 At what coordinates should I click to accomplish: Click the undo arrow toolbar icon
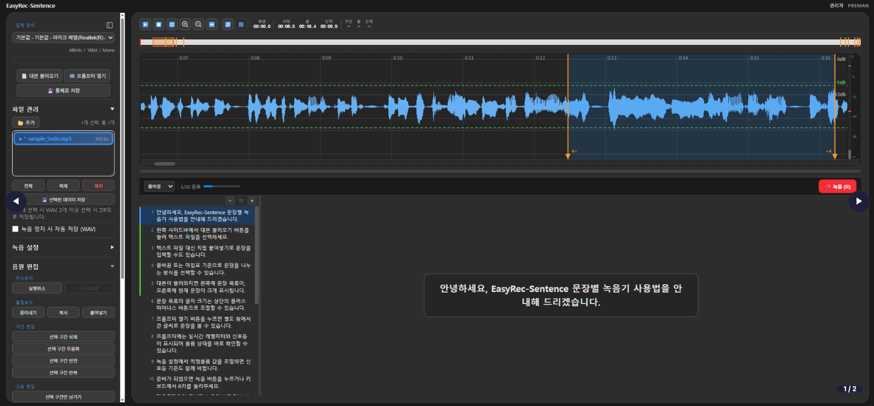point(228,25)
